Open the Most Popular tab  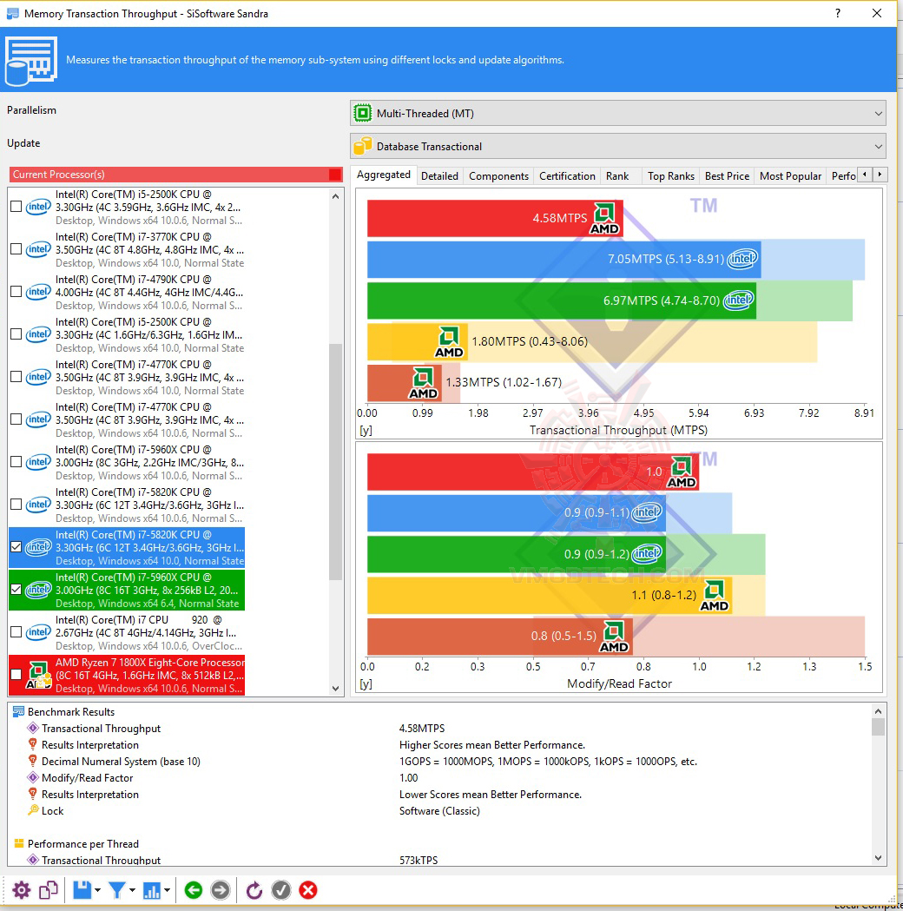[790, 176]
